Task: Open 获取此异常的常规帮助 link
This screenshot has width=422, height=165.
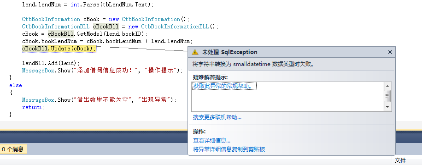Action: (223, 86)
